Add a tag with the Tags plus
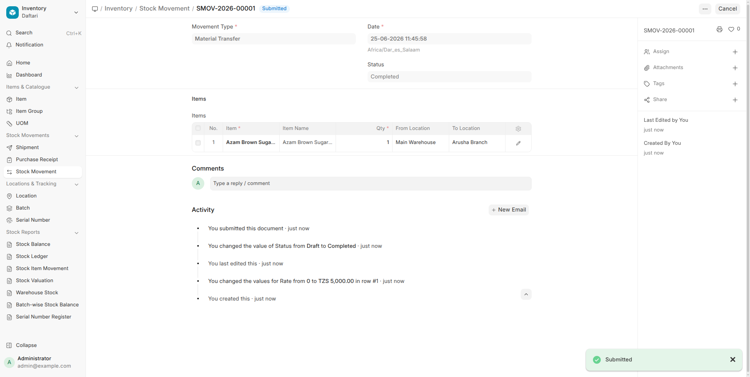This screenshot has width=750, height=377. coord(735,84)
